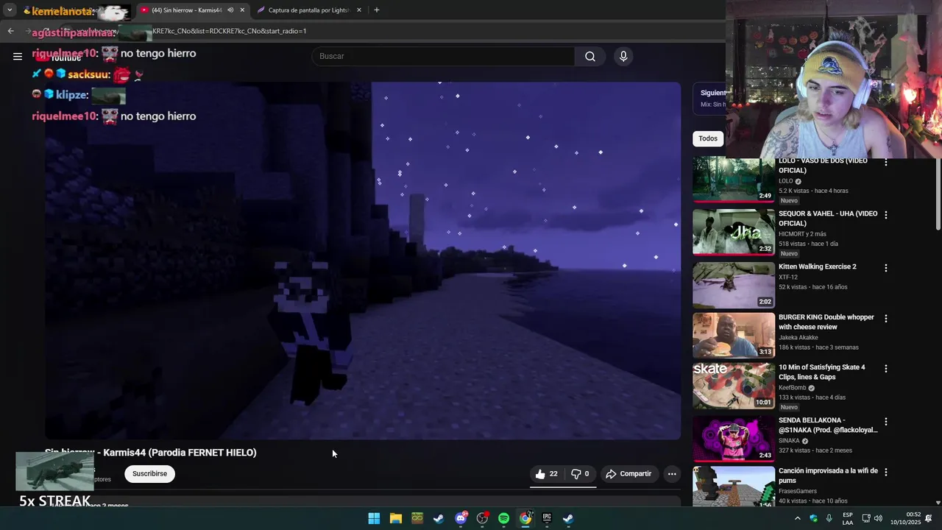Open second Steam icon on taskbar

pyautogui.click(x=568, y=518)
